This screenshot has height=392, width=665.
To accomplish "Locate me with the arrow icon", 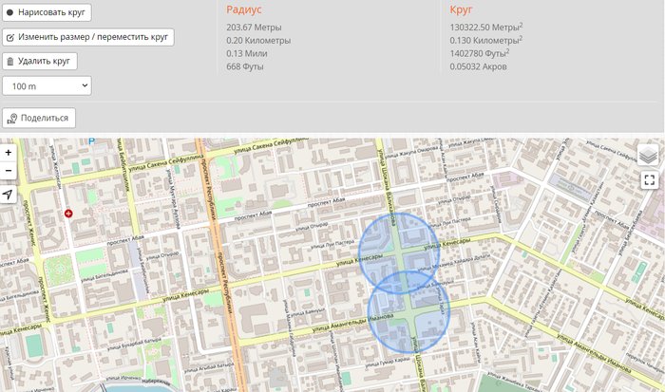I will (8, 195).
